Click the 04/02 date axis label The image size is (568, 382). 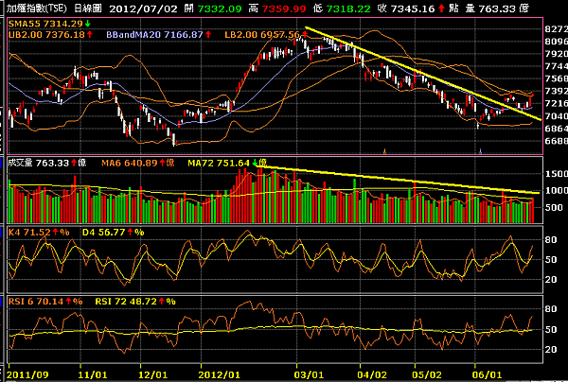click(372, 374)
